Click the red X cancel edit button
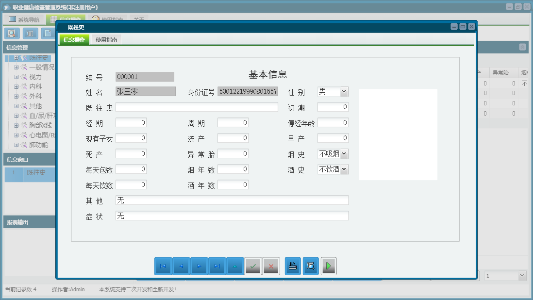Screen dimensions: 533x300 [x=271, y=266]
